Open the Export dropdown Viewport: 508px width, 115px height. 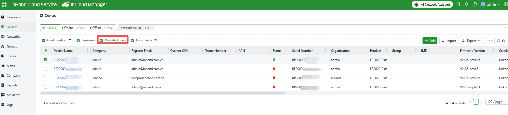(x=471, y=40)
